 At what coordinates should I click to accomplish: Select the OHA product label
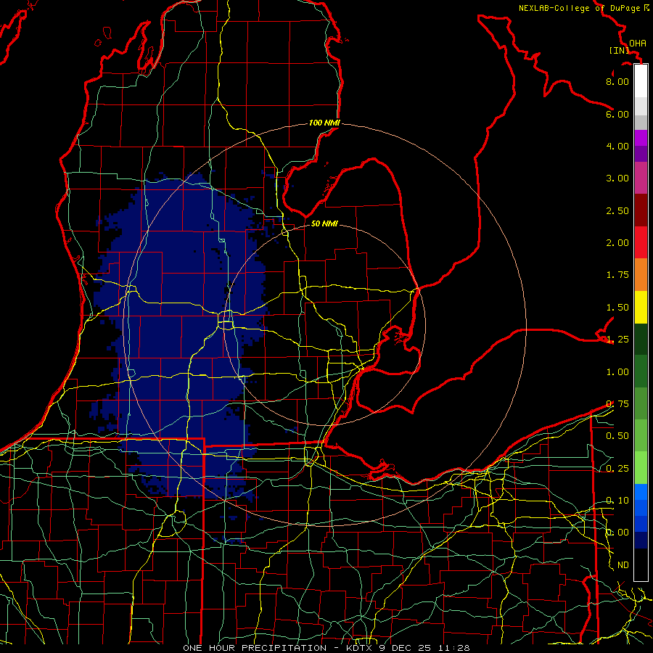pos(638,44)
